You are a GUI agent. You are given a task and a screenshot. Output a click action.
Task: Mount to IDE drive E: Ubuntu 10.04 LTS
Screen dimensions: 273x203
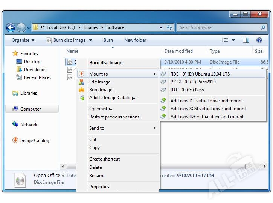pos(200,74)
